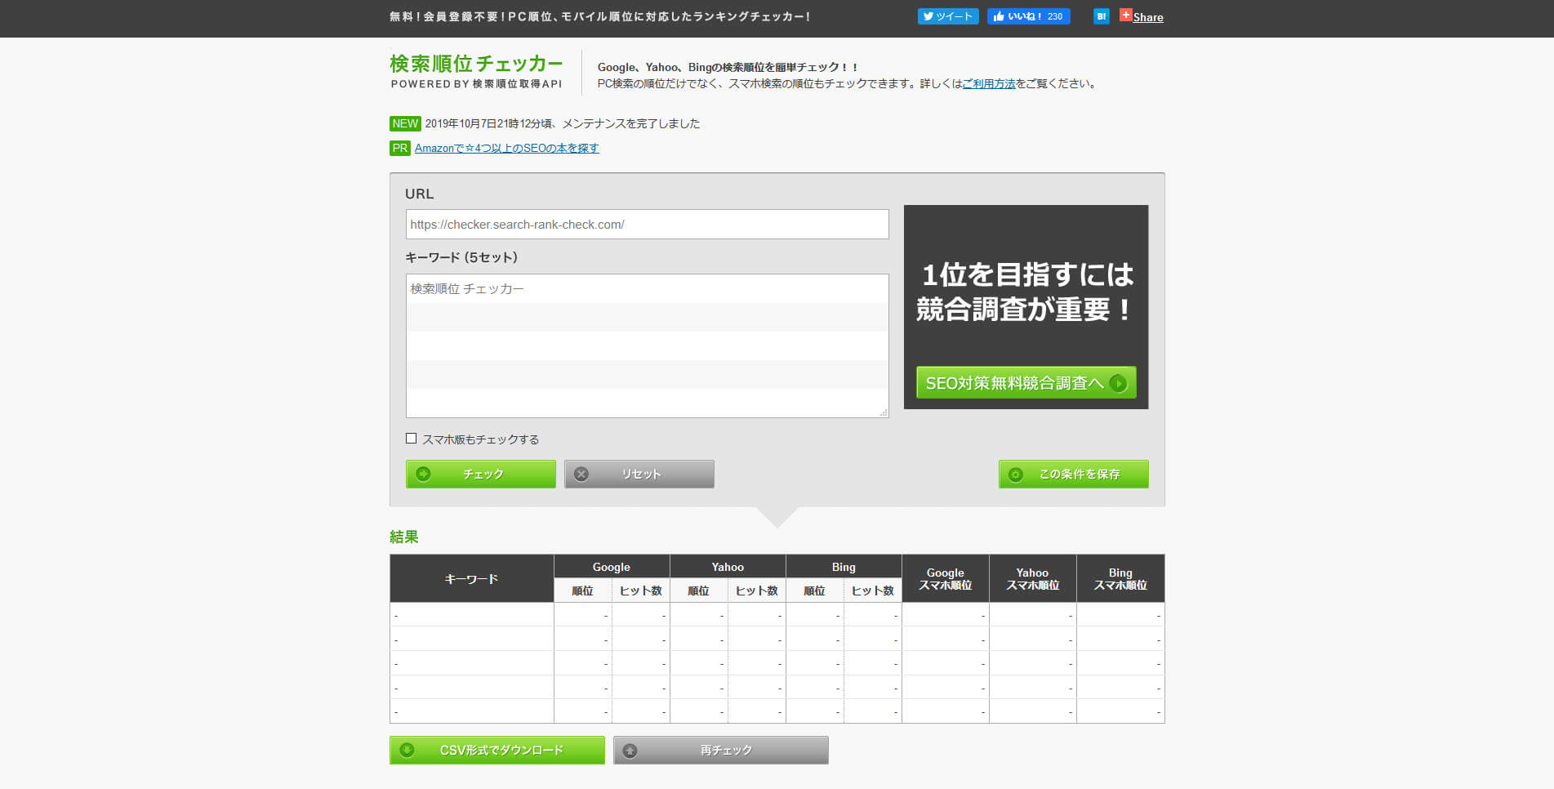Click the Facebook いいね! button

1028,16
